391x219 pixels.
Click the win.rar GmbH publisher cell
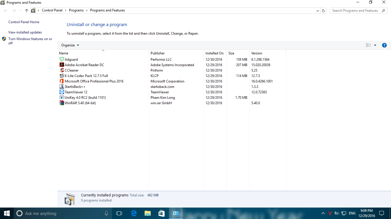tap(161, 103)
